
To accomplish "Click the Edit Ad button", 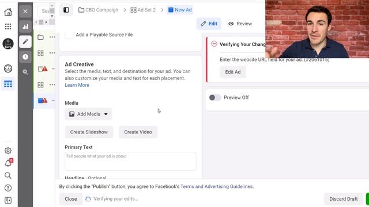I will (x=233, y=72).
